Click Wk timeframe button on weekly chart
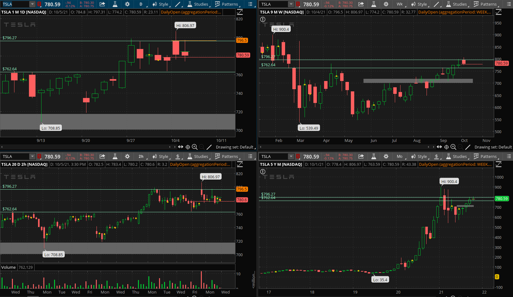The height and width of the screenshot is (297, 513). pos(400,4)
